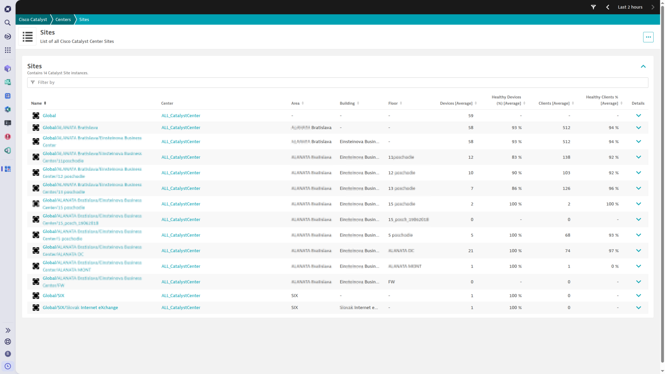Go to Centers in the breadcrumb
Screen dimensions: 665x374
tap(63, 19)
